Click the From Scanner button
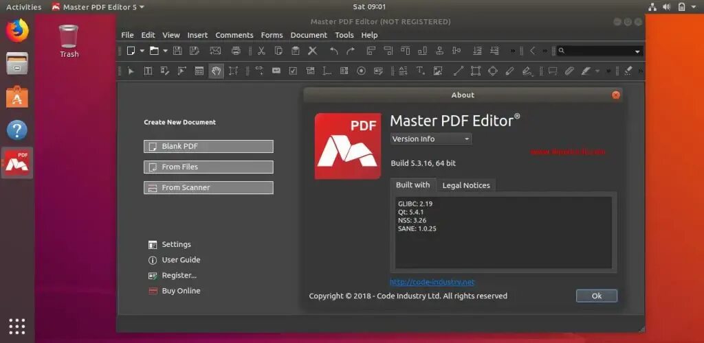Screen dimensions: 704x343 208,187
